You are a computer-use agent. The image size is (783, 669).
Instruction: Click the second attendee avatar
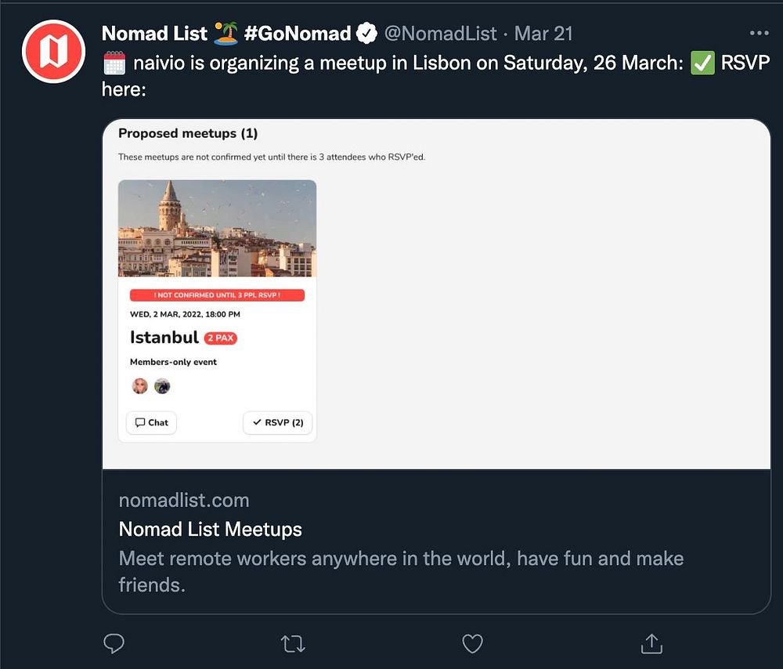[x=162, y=385]
